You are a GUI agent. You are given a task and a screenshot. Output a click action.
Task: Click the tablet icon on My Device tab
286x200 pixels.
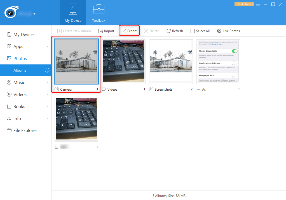point(73,9)
